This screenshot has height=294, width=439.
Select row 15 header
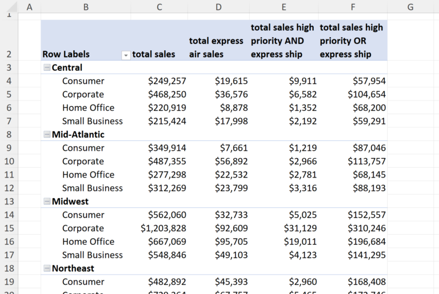coord(9,228)
